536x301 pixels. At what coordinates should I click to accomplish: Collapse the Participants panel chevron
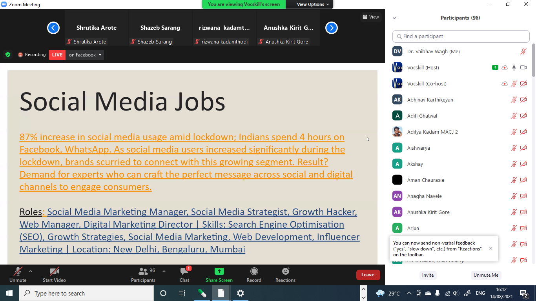(x=394, y=18)
